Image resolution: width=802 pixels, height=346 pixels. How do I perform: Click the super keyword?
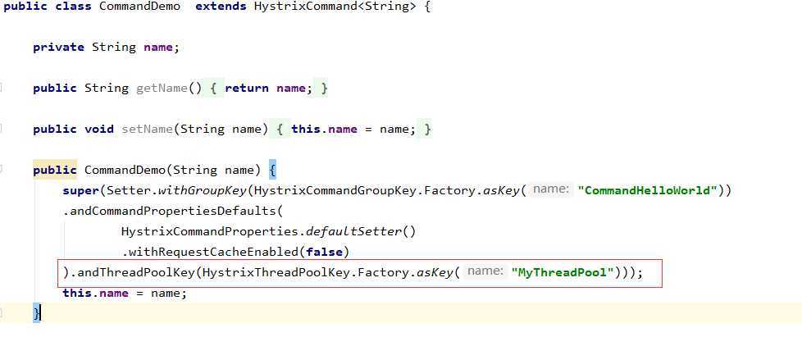[81, 191]
